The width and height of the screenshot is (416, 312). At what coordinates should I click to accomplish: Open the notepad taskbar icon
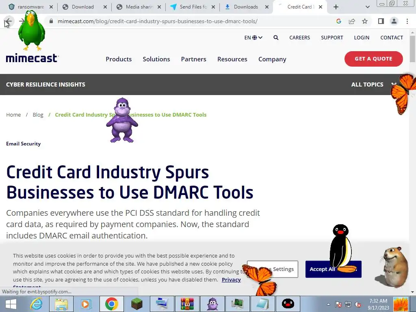(263, 304)
